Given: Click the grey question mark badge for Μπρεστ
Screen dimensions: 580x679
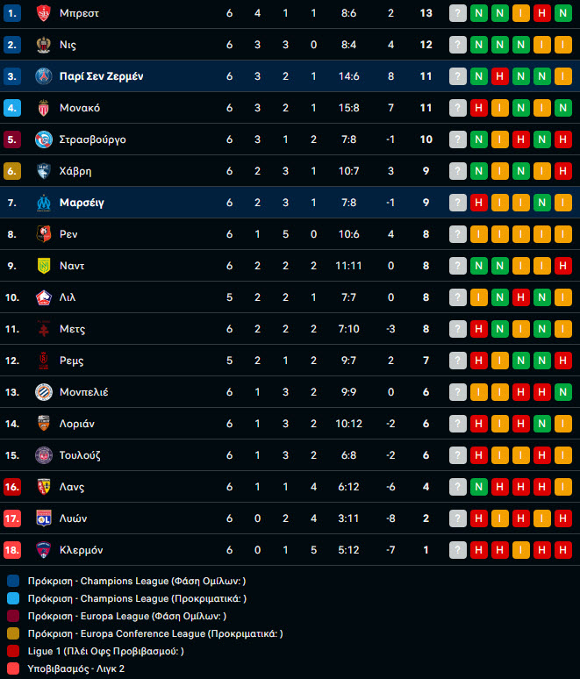Looking at the screenshot, I should pos(458,13).
